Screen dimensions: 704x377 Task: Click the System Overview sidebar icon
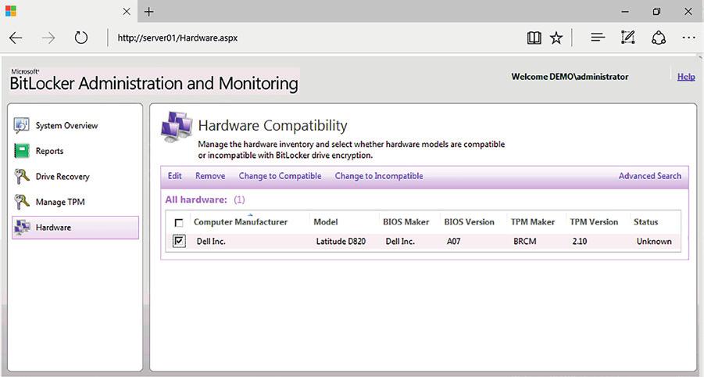22,126
